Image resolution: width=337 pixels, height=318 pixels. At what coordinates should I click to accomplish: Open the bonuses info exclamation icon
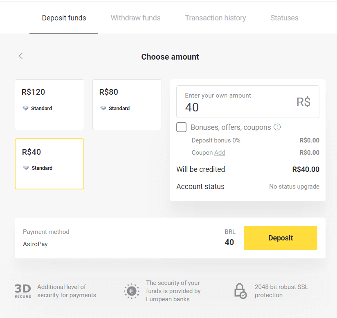277,127
